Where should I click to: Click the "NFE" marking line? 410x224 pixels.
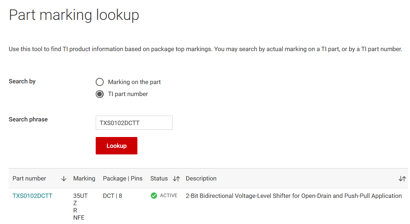point(79,217)
